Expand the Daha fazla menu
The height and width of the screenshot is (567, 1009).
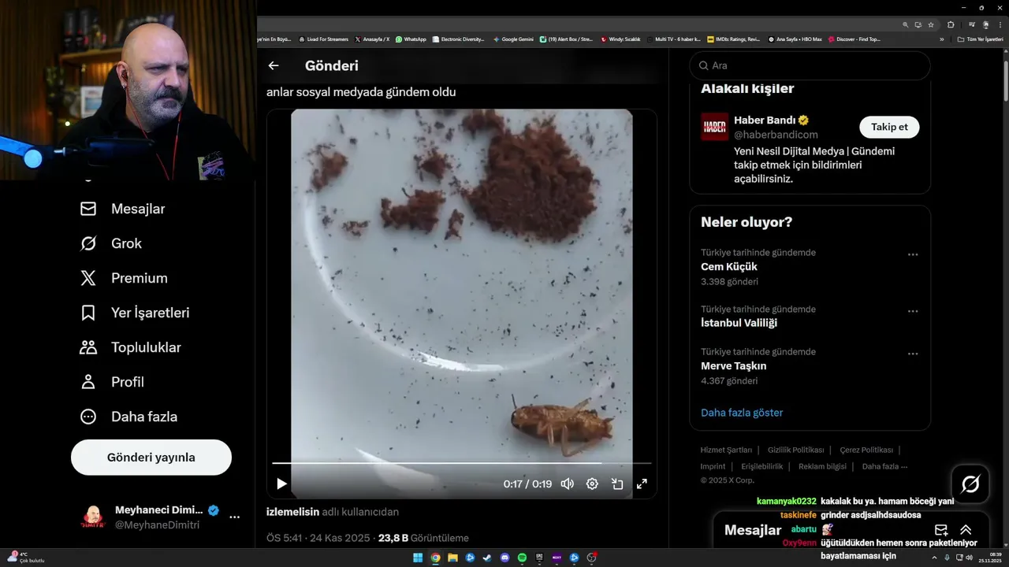[128, 417]
